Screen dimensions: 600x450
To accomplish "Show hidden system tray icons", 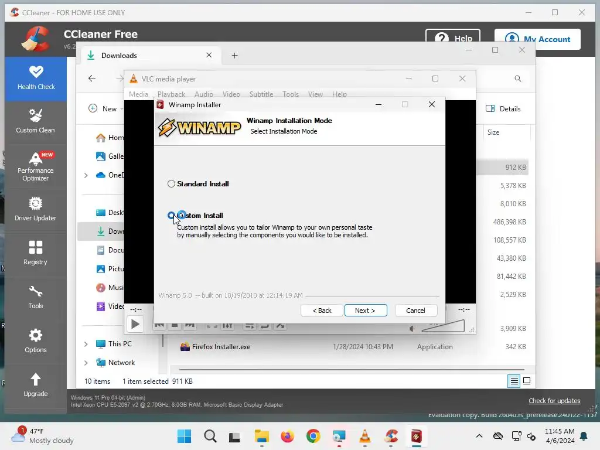I will tap(479, 436).
